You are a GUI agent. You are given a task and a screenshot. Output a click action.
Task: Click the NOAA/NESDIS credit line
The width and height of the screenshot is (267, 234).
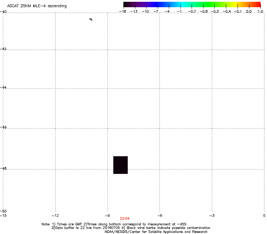point(156,232)
